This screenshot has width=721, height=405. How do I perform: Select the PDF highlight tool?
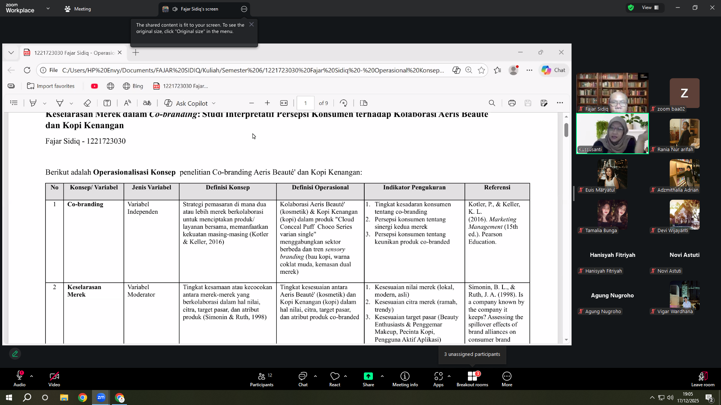(33, 103)
